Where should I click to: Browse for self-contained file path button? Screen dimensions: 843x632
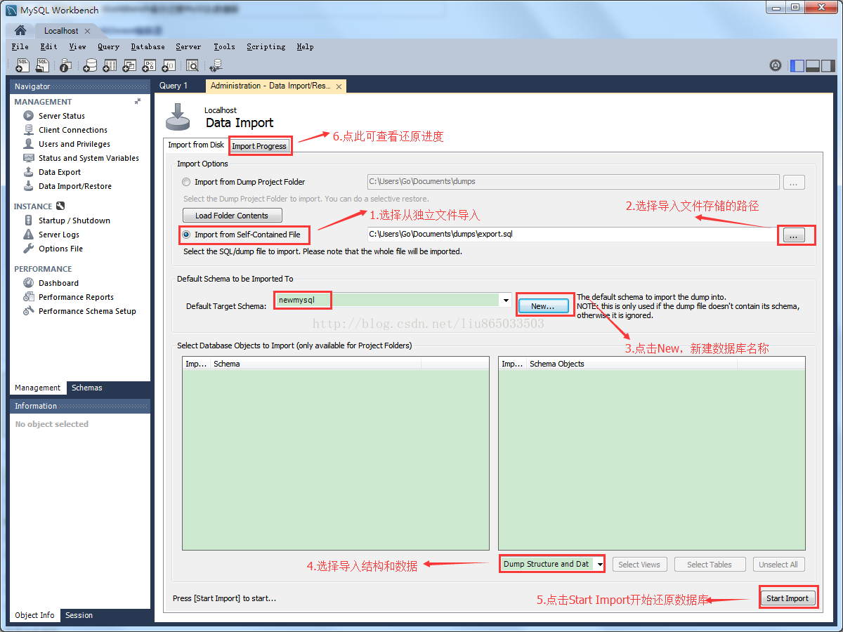[x=793, y=236]
